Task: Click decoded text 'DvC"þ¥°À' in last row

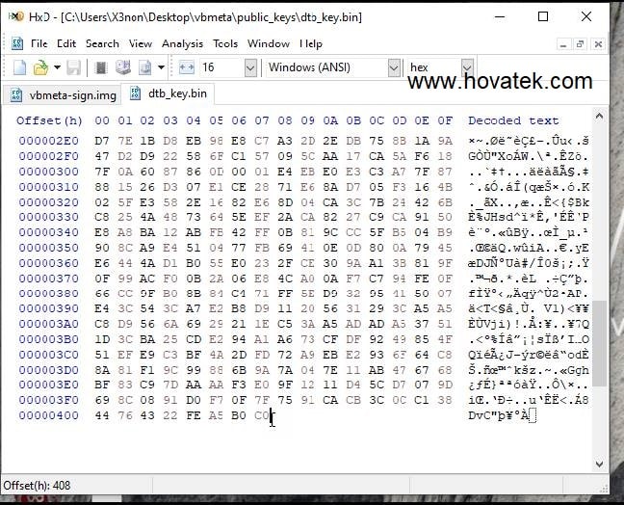Action: coord(498,415)
